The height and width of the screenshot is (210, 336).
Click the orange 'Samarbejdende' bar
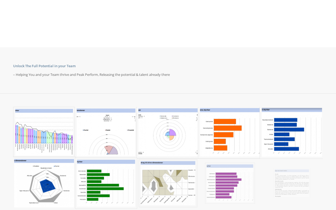(x=228, y=128)
